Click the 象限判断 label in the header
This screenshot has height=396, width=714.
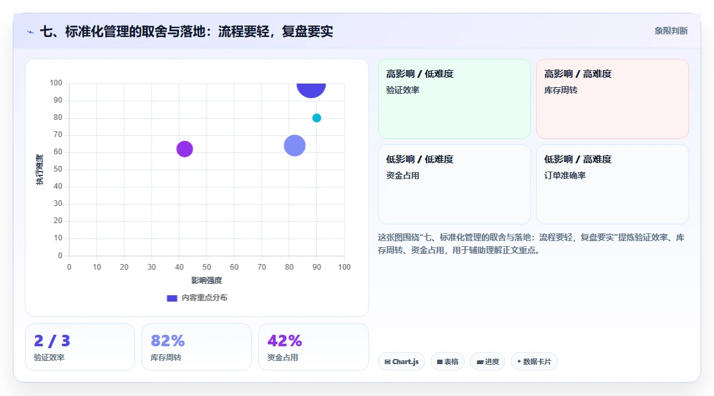tap(671, 31)
